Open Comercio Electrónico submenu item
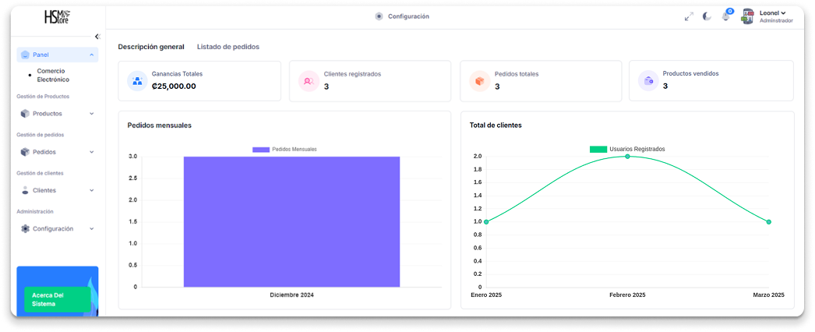The width and height of the screenshot is (815, 332). tap(53, 75)
